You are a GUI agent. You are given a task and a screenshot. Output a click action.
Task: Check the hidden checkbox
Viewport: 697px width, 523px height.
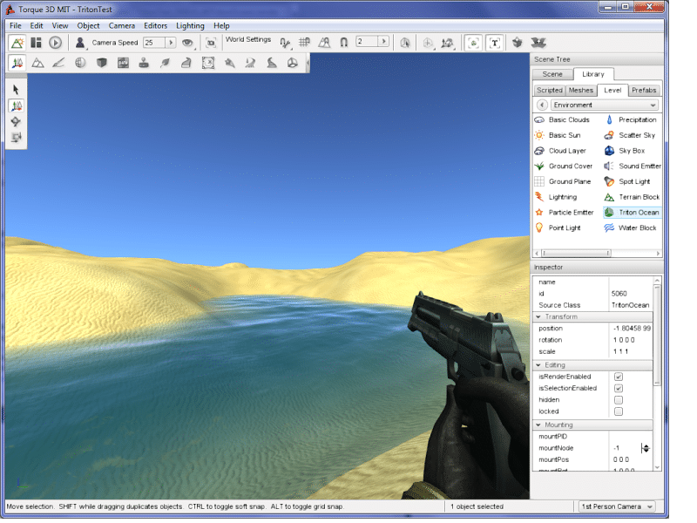(x=619, y=400)
